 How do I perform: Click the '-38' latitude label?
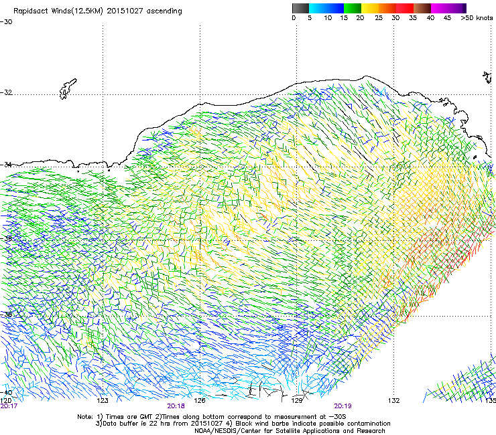click(x=6, y=315)
